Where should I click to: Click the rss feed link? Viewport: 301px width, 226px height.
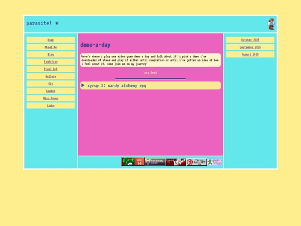[x=151, y=73]
